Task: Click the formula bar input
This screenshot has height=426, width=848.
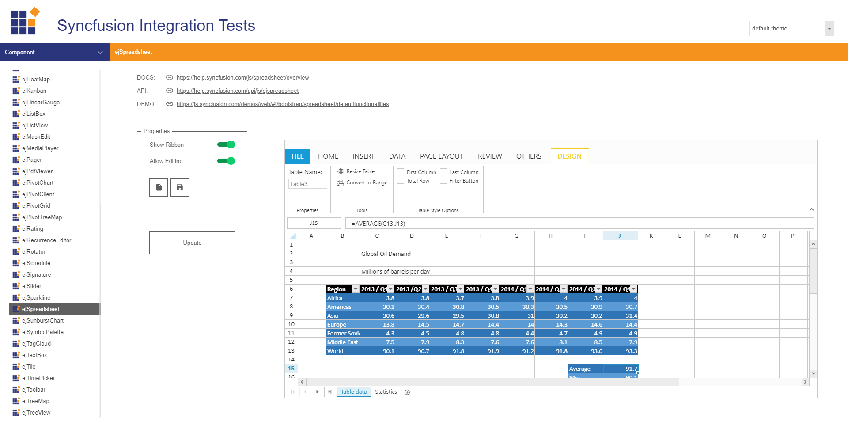Action: click(x=579, y=224)
